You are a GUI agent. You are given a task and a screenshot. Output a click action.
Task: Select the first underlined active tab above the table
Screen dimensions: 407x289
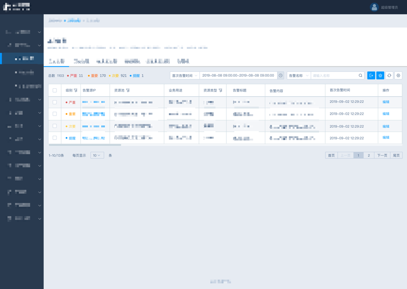pyautogui.click(x=56, y=62)
